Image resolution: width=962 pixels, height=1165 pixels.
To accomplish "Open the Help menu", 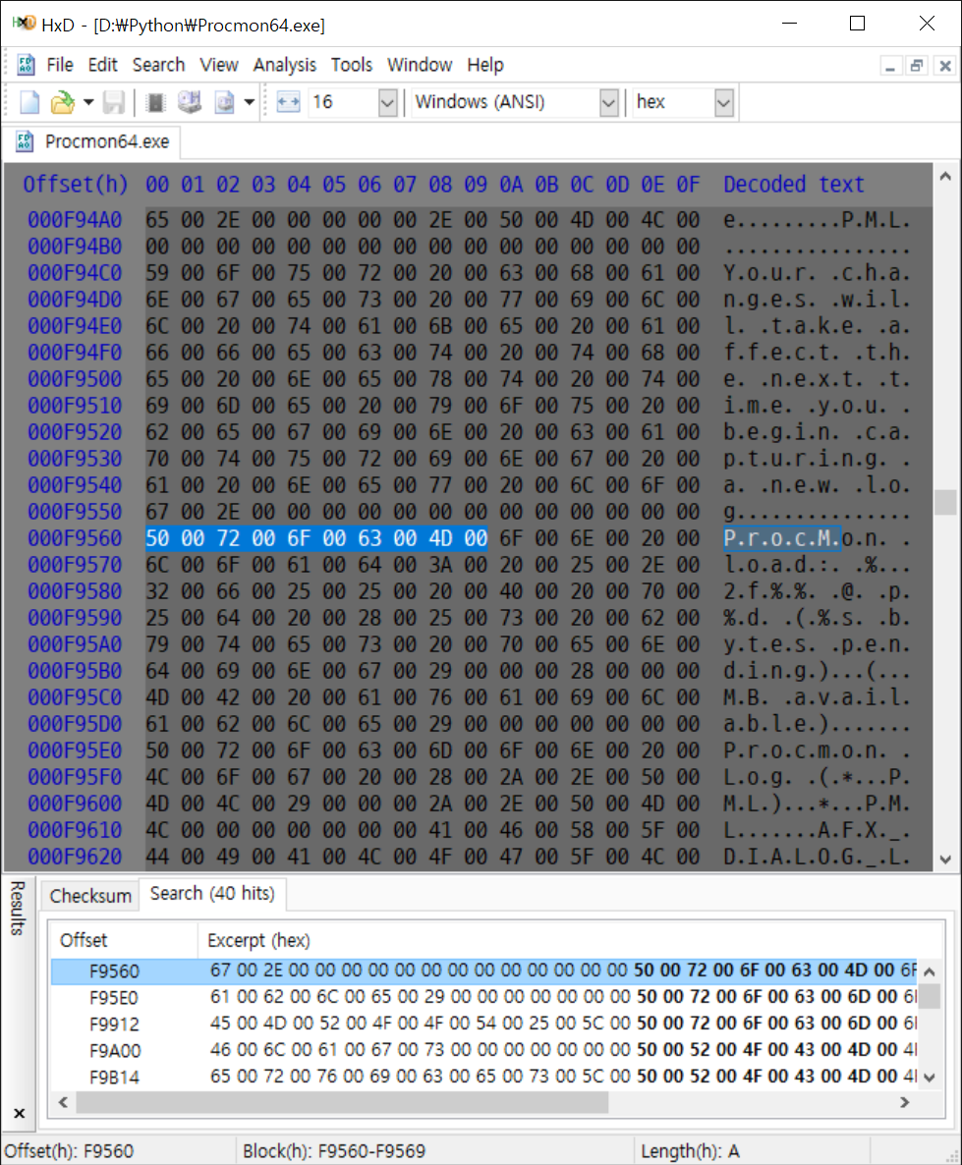I will (484, 65).
